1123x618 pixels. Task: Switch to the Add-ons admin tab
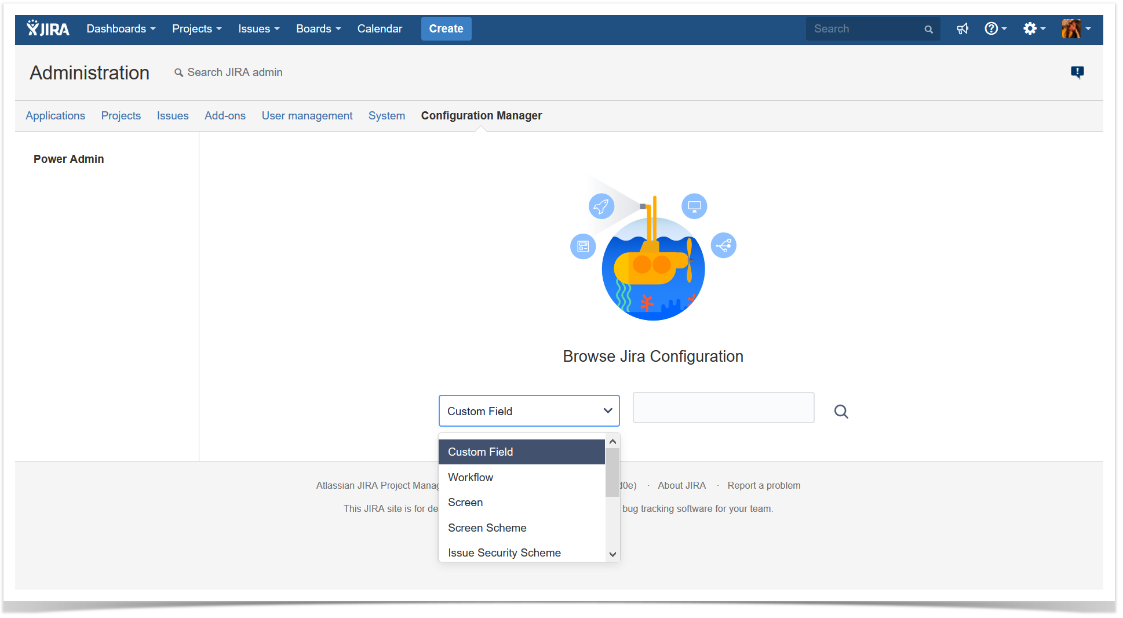click(x=225, y=115)
